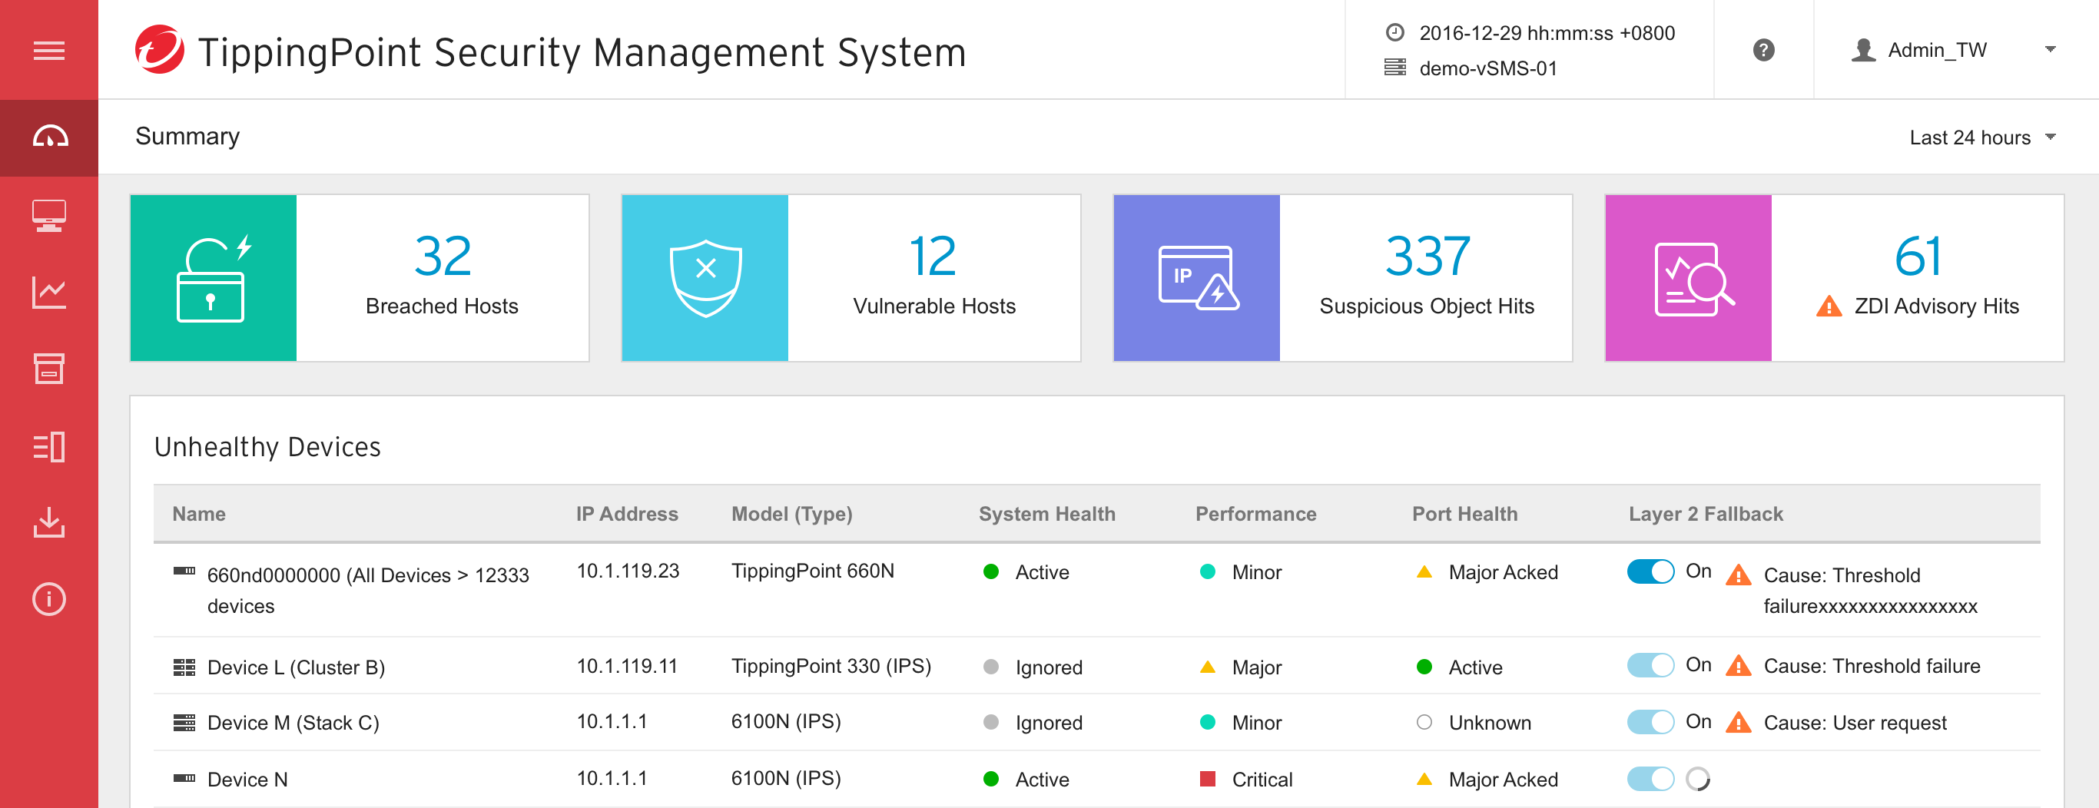Open the download sidebar icon
The height and width of the screenshot is (808, 2099).
[x=49, y=523]
